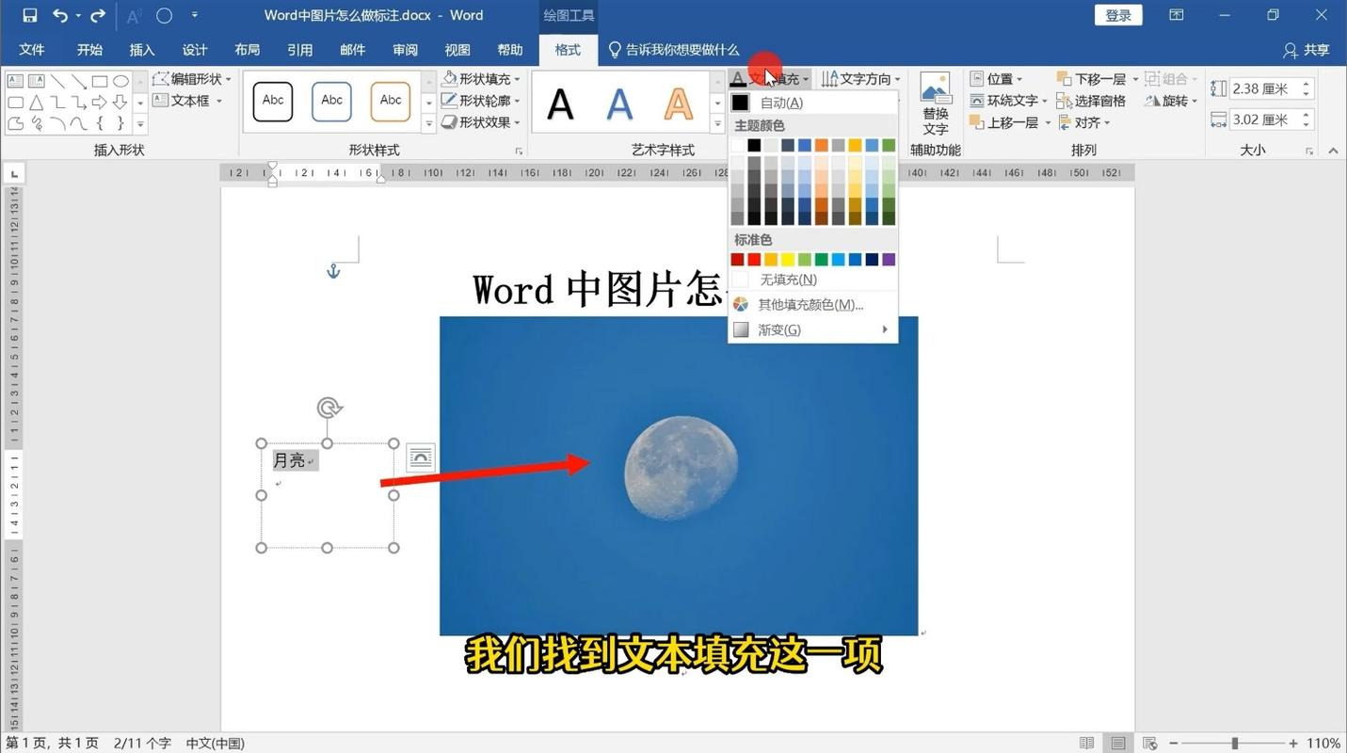Pick the standard yellow color swatch
The width and height of the screenshot is (1347, 753).
(x=788, y=260)
